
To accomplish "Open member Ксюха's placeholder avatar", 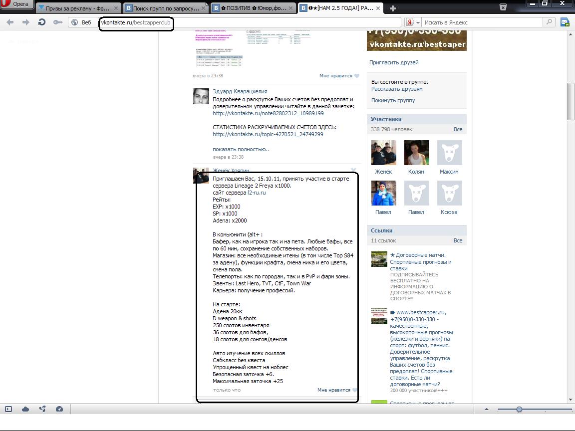I will click(x=450, y=193).
